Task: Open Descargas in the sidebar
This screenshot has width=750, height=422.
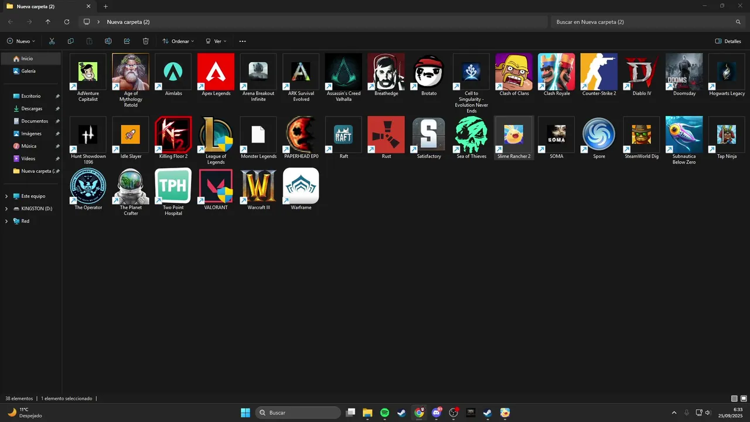Action: [30, 108]
